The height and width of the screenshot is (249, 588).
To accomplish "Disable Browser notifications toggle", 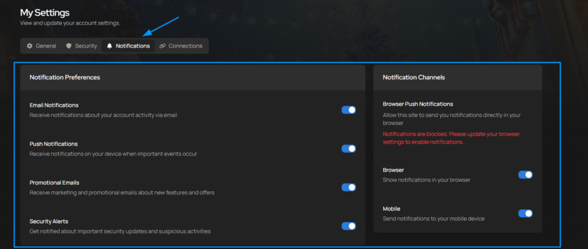I will (x=525, y=174).
